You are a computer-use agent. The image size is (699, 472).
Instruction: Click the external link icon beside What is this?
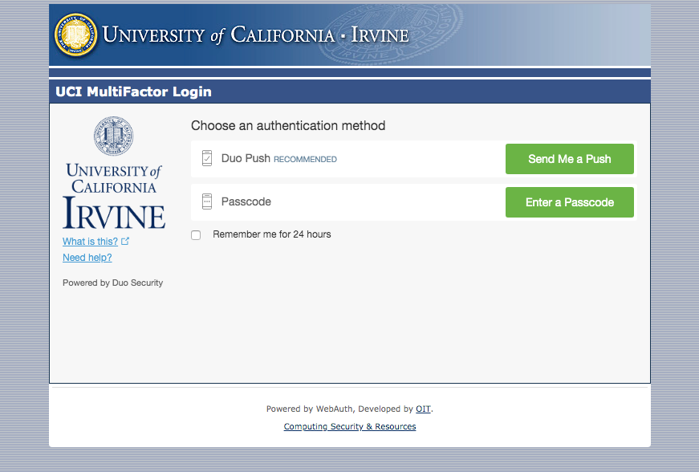[125, 241]
